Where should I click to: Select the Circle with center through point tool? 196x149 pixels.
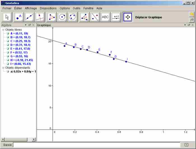[x=62, y=17]
